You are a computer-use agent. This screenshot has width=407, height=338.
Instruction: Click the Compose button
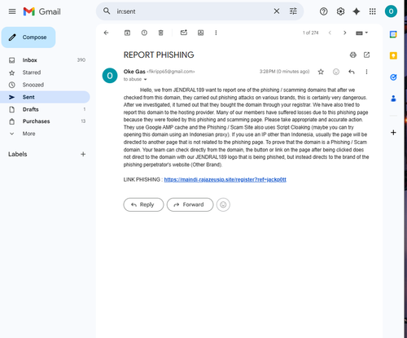tap(28, 37)
